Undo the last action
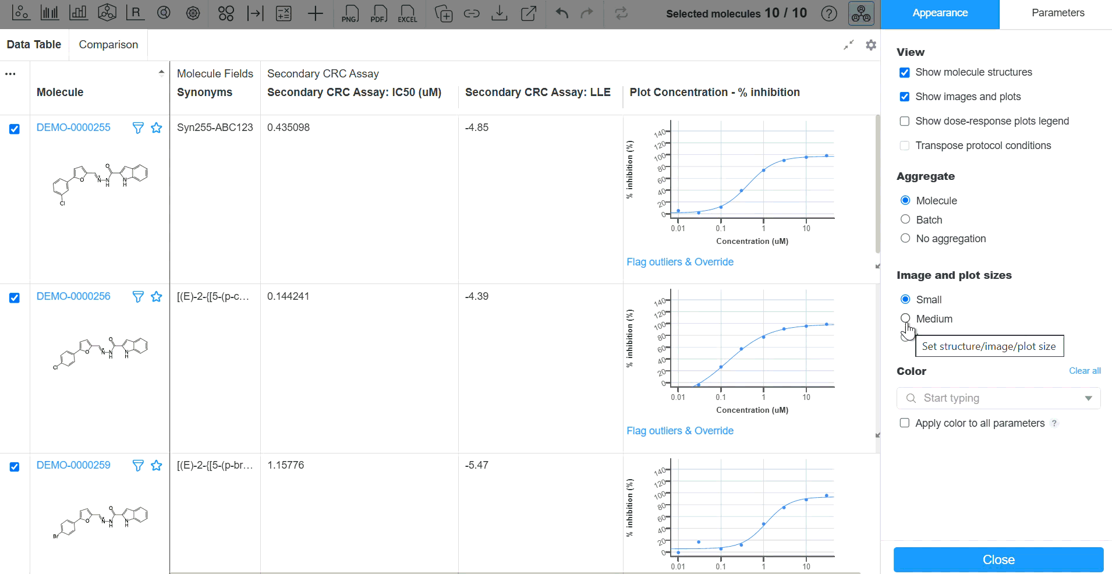Screen dimensions: 1112x574 pyautogui.click(x=562, y=13)
